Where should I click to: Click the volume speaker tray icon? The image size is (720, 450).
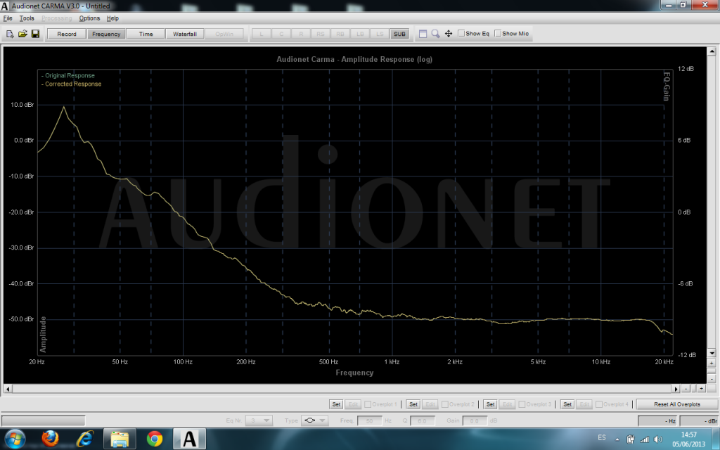(658, 439)
